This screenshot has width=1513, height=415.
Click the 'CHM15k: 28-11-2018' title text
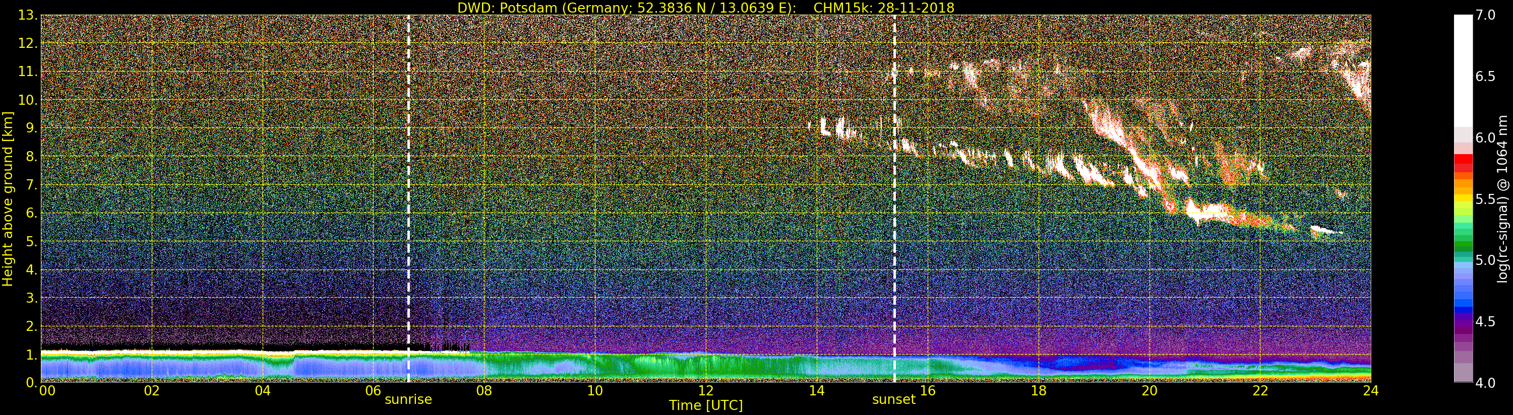coord(883,8)
